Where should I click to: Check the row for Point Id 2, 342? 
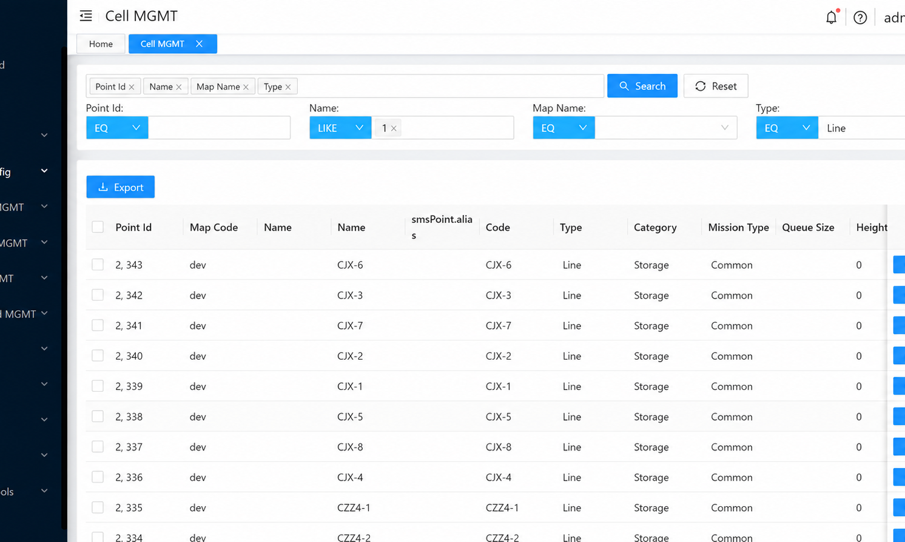(98, 295)
